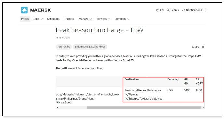224x119 pixels.
Task: Select India Middle East and Africa tag
Action: pos(90,47)
